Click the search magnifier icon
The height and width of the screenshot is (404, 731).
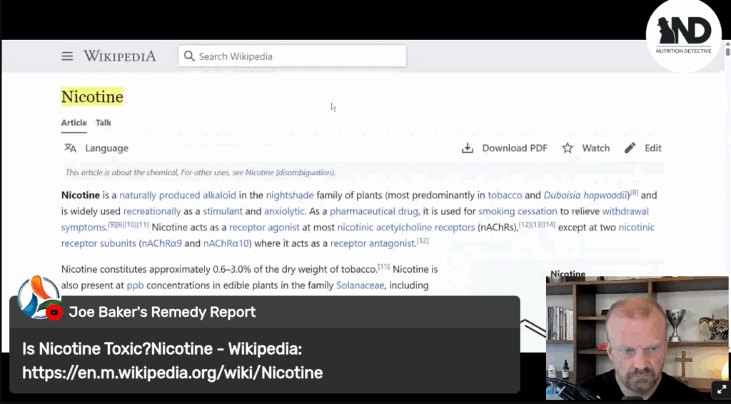[188, 56]
